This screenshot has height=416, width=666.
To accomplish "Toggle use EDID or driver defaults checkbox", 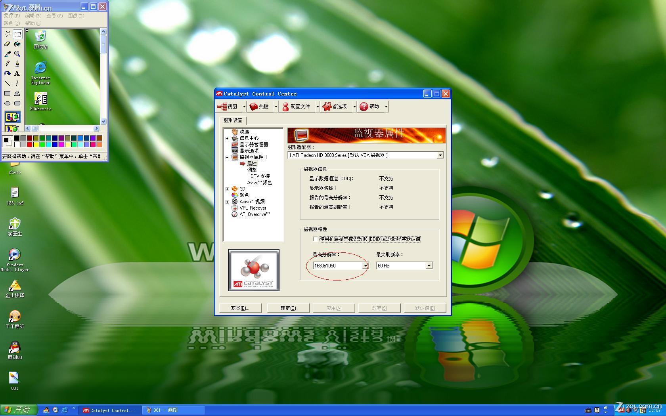I will click(315, 239).
